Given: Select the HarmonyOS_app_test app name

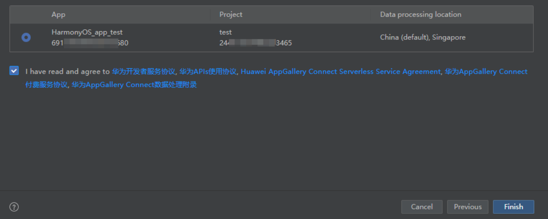Looking at the screenshot, I should tap(87, 33).
